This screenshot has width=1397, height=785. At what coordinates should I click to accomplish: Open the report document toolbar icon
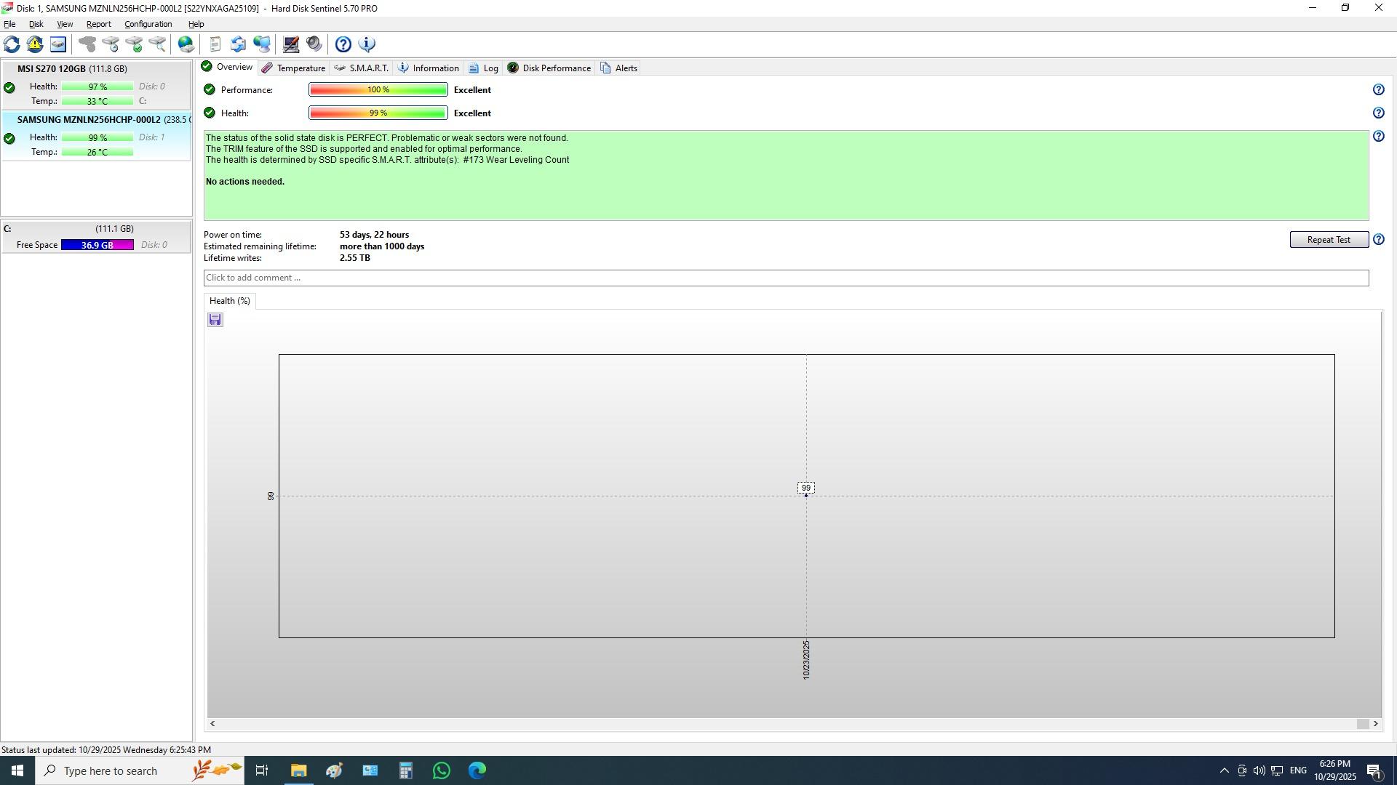[215, 44]
